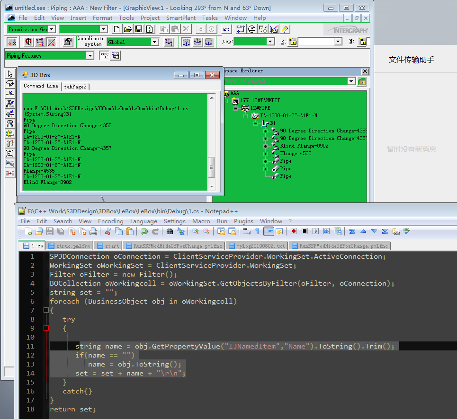Choose the Insert Split tool
Screen dimensions: 457x419
10,94
